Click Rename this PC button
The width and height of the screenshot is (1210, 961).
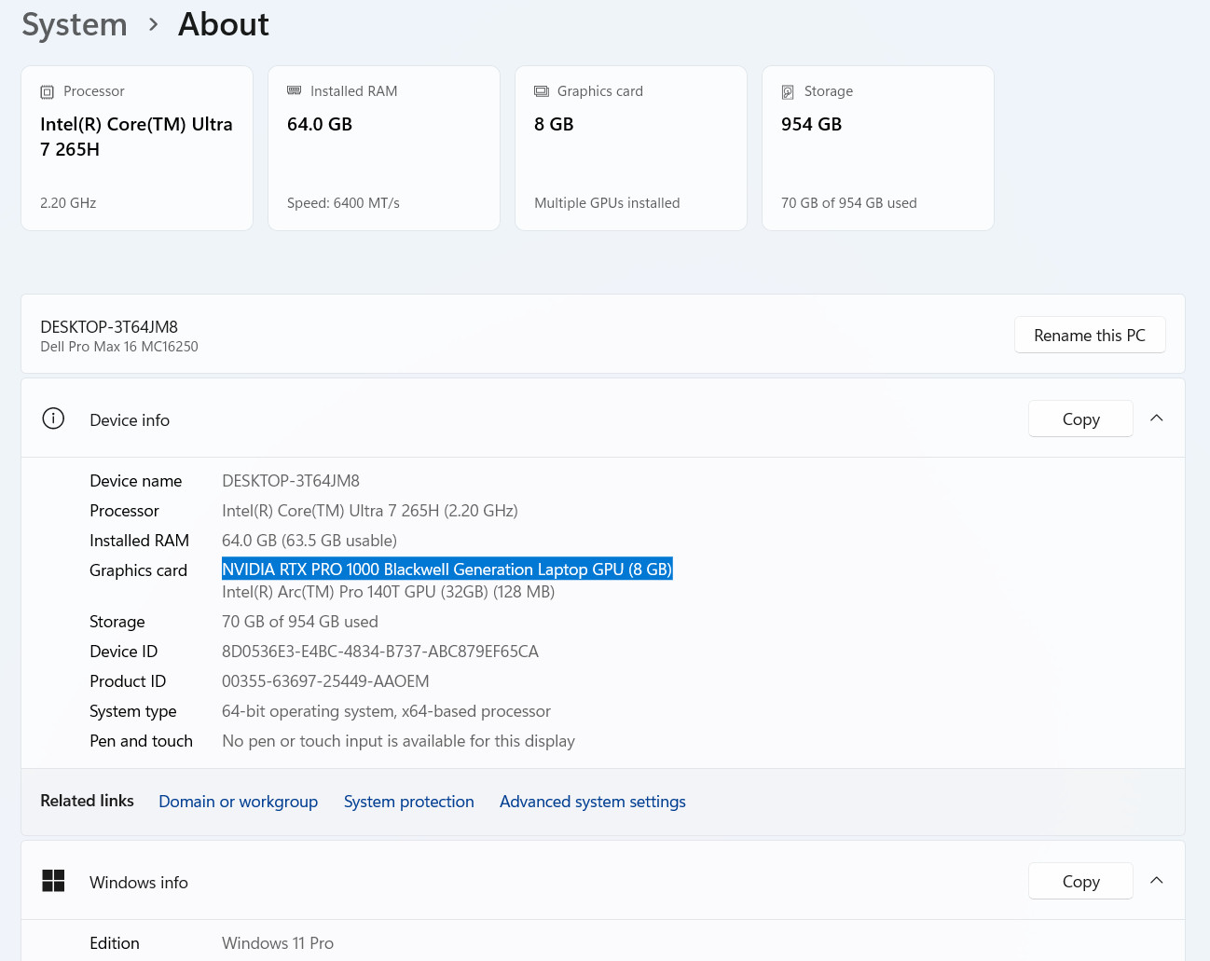click(1090, 335)
